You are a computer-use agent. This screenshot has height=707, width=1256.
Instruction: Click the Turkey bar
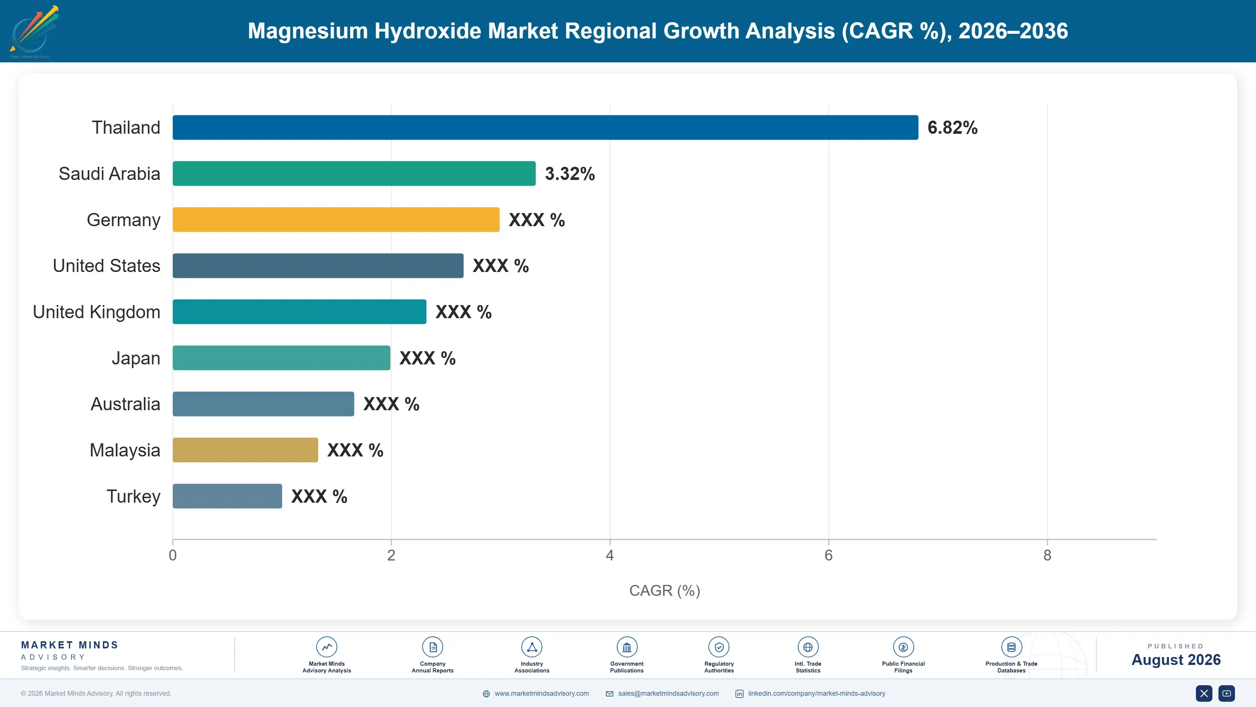pyautogui.click(x=227, y=496)
